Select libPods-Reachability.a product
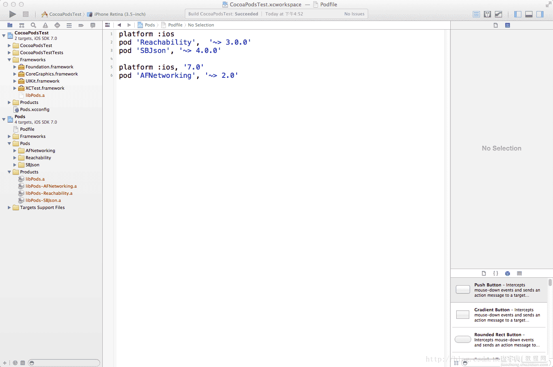The image size is (553, 367). 49,193
